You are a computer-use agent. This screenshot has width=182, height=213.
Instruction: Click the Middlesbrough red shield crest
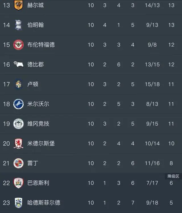[18, 144]
